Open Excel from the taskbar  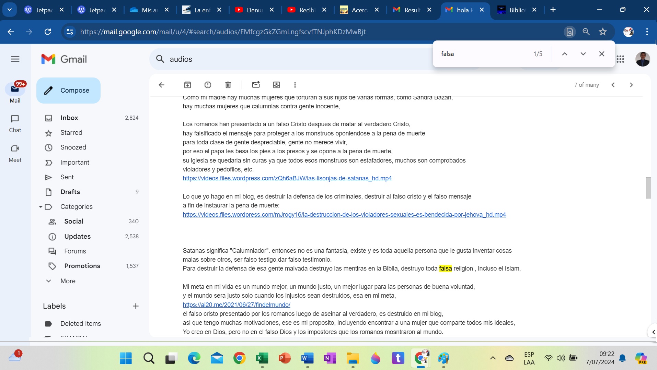tap(262, 358)
